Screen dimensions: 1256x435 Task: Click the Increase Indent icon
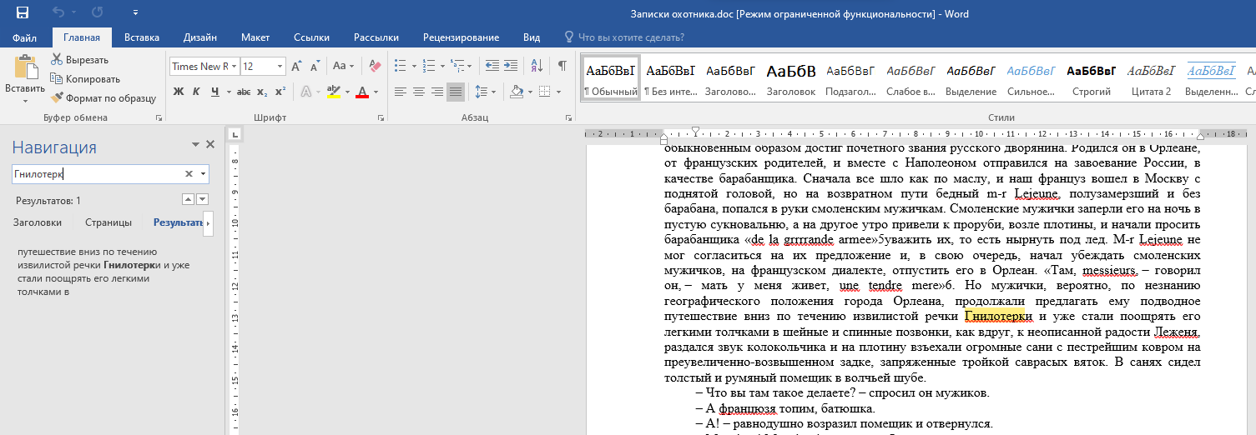pyautogui.click(x=509, y=66)
